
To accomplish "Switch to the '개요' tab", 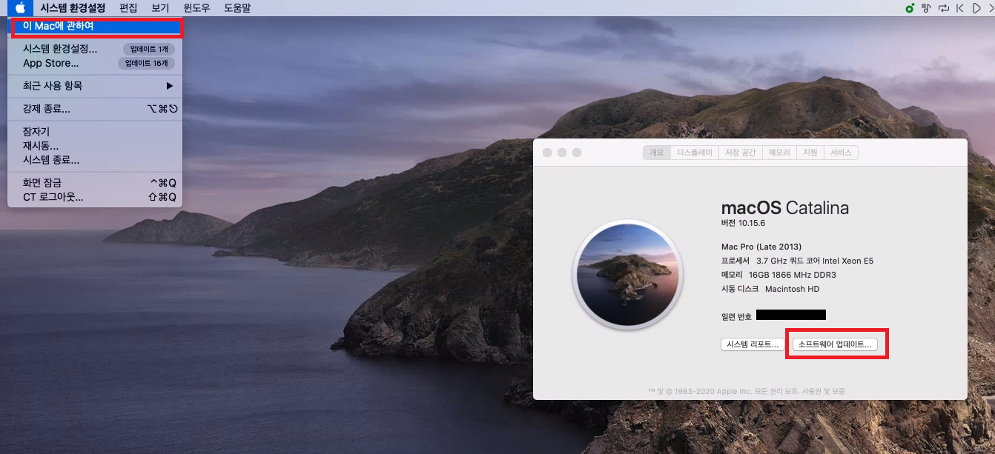I will [x=657, y=153].
